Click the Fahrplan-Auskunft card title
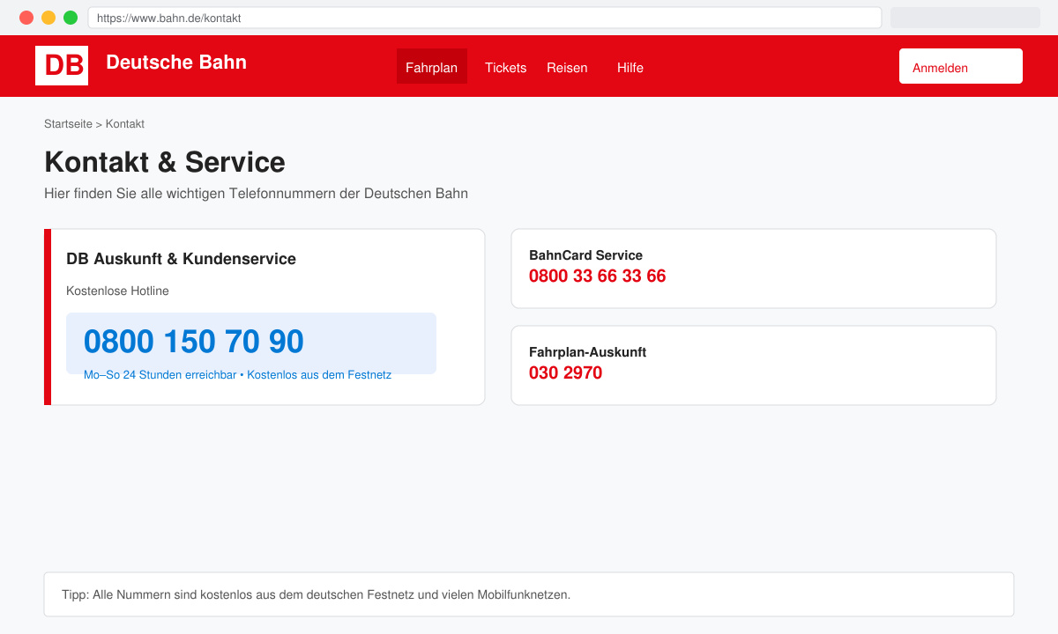 (x=587, y=352)
